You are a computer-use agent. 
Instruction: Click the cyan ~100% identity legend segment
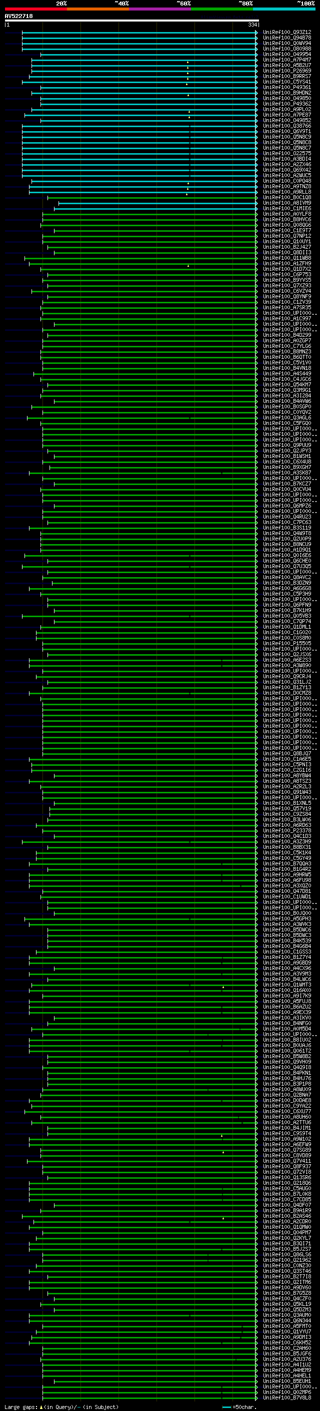point(284,9)
